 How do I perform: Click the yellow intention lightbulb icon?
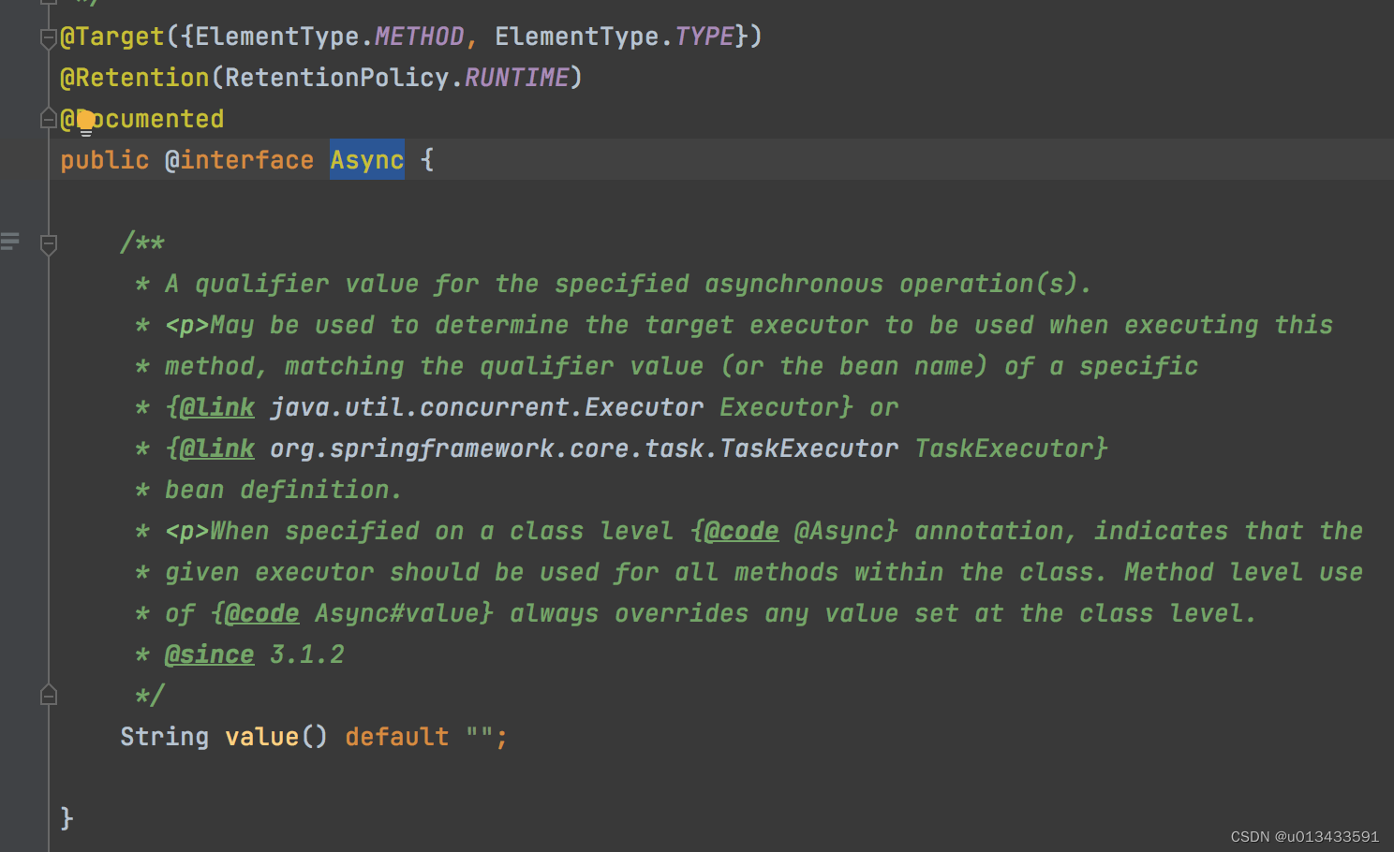85,122
